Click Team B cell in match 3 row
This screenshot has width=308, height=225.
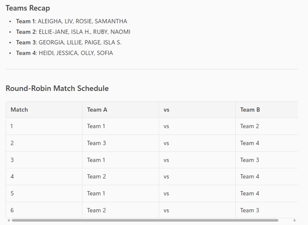pos(249,160)
